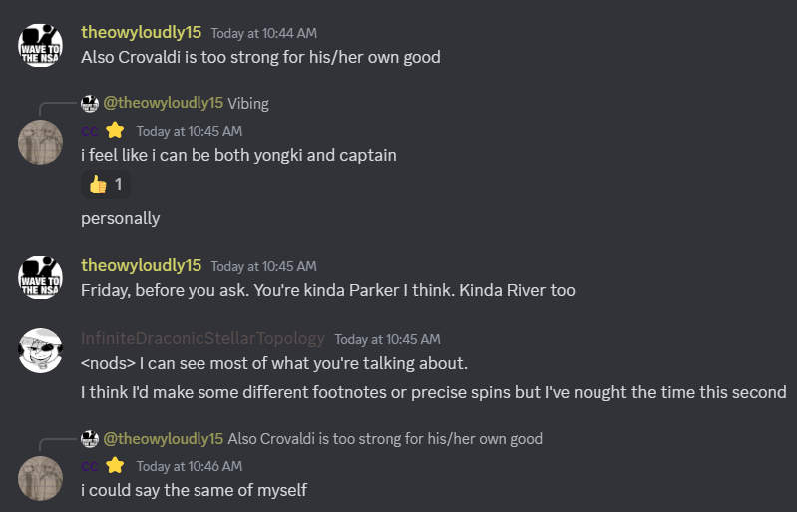Screen dimensions: 797x512
Task: Open InfiniteDraconicStellarTopology's avatar
Action: [41, 350]
